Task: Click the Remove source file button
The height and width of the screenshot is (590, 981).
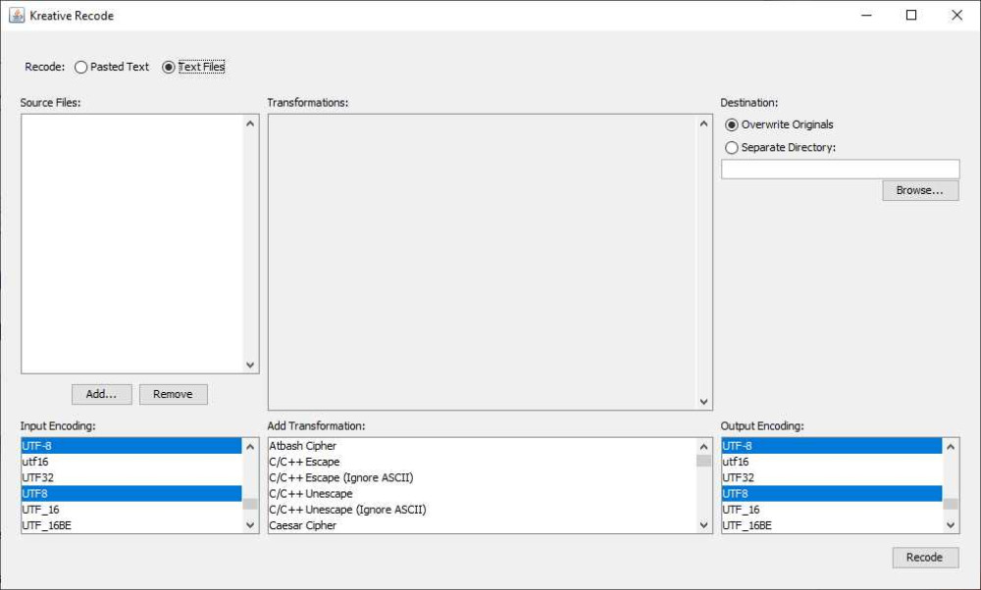Action: point(174,394)
